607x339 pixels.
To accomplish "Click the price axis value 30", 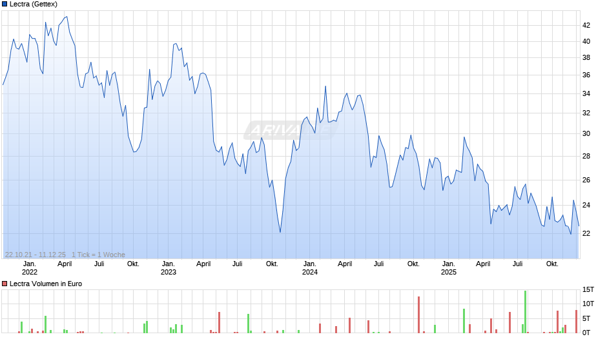I will 586,134.
